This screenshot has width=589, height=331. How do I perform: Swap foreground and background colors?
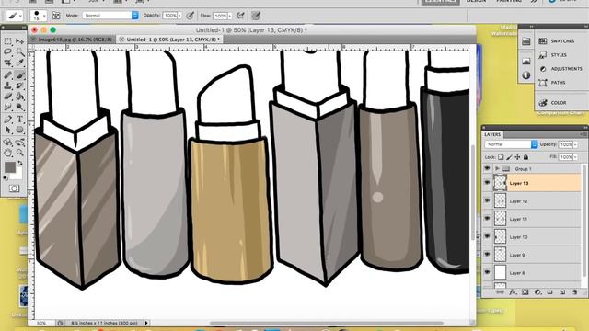coord(20,164)
